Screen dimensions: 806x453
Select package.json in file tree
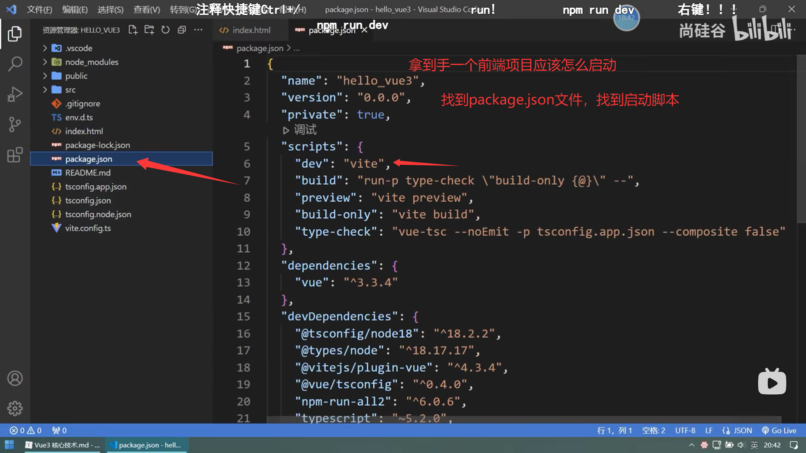(x=121, y=159)
